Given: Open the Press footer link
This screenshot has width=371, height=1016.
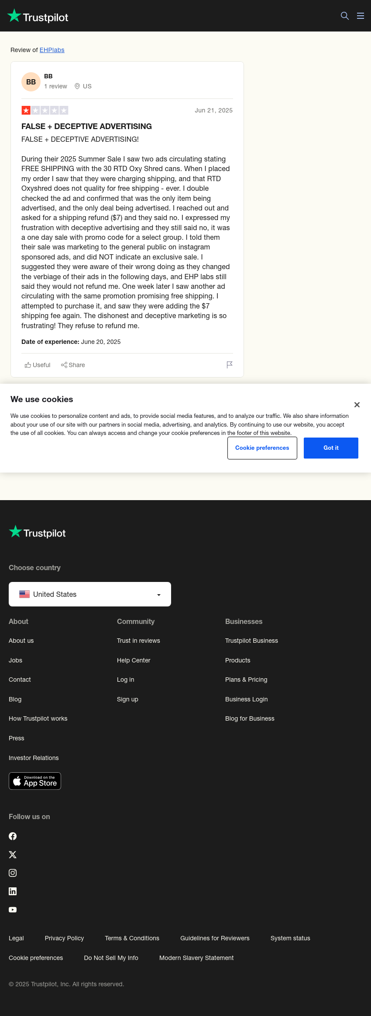Looking at the screenshot, I should pyautogui.click(x=17, y=738).
